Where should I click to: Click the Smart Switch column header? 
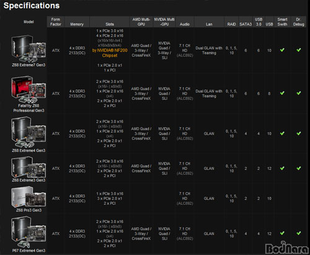[x=282, y=22]
